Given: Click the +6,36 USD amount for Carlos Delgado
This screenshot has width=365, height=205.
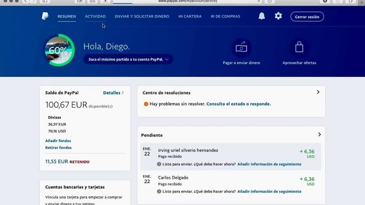Looking at the screenshot, I should [307, 181].
